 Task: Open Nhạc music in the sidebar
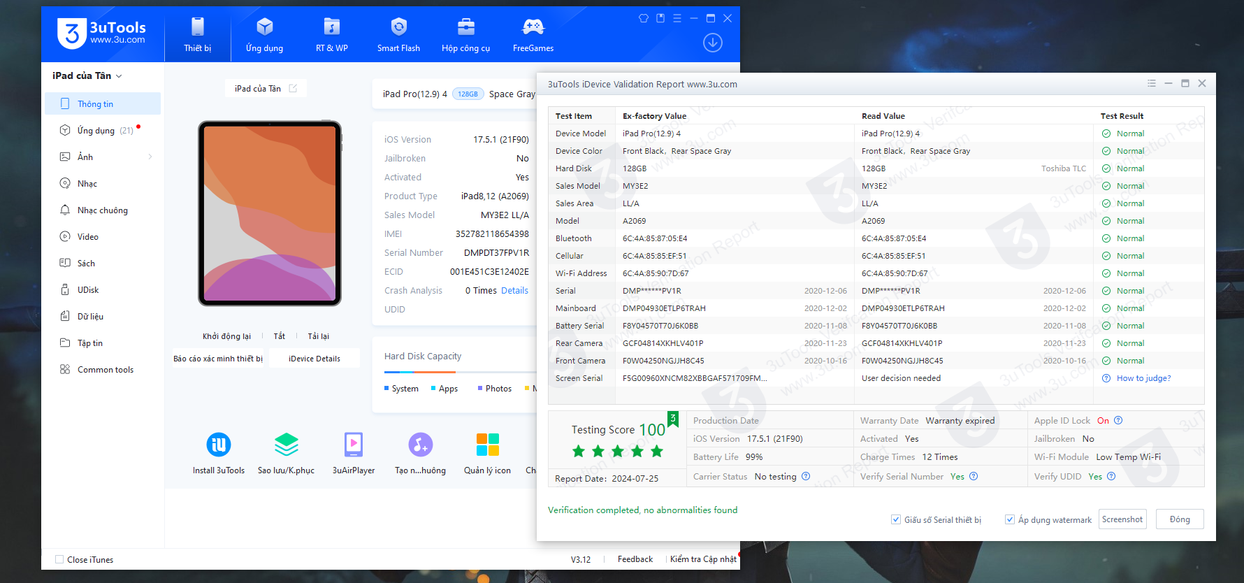click(103, 183)
